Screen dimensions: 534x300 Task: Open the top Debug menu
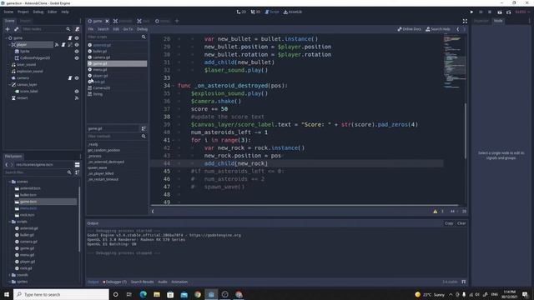[38, 12]
